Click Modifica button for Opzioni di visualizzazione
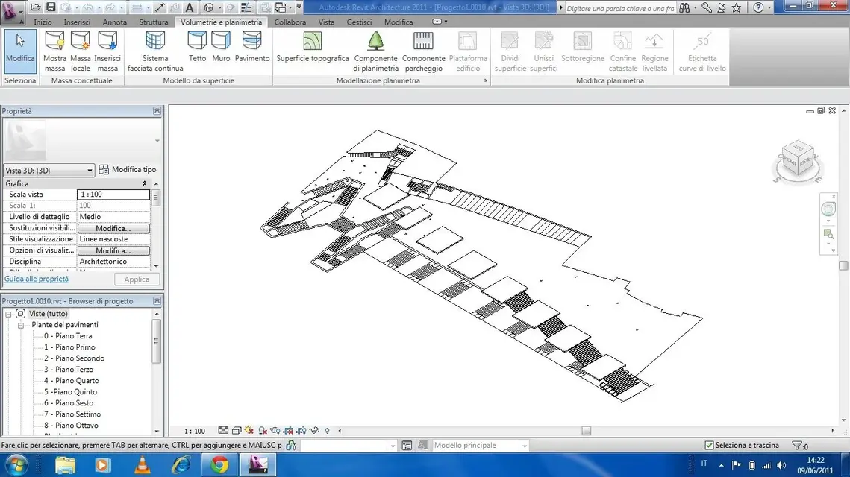Image resolution: width=850 pixels, height=477 pixels. point(113,250)
